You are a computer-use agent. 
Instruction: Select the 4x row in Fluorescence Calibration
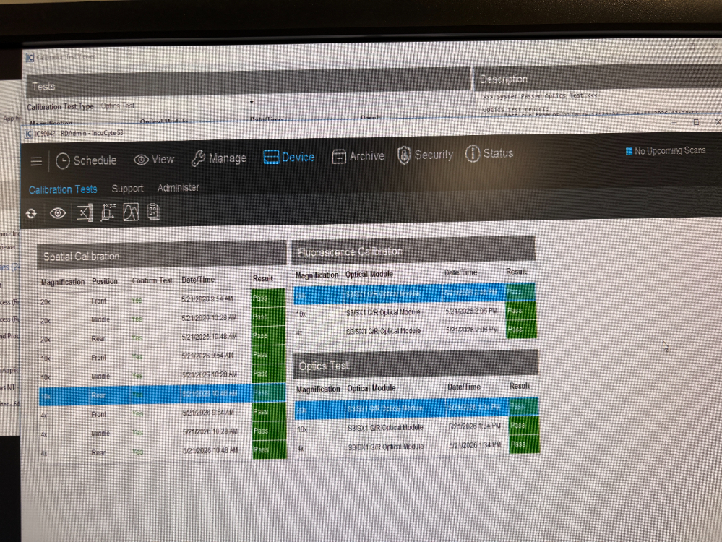415,331
